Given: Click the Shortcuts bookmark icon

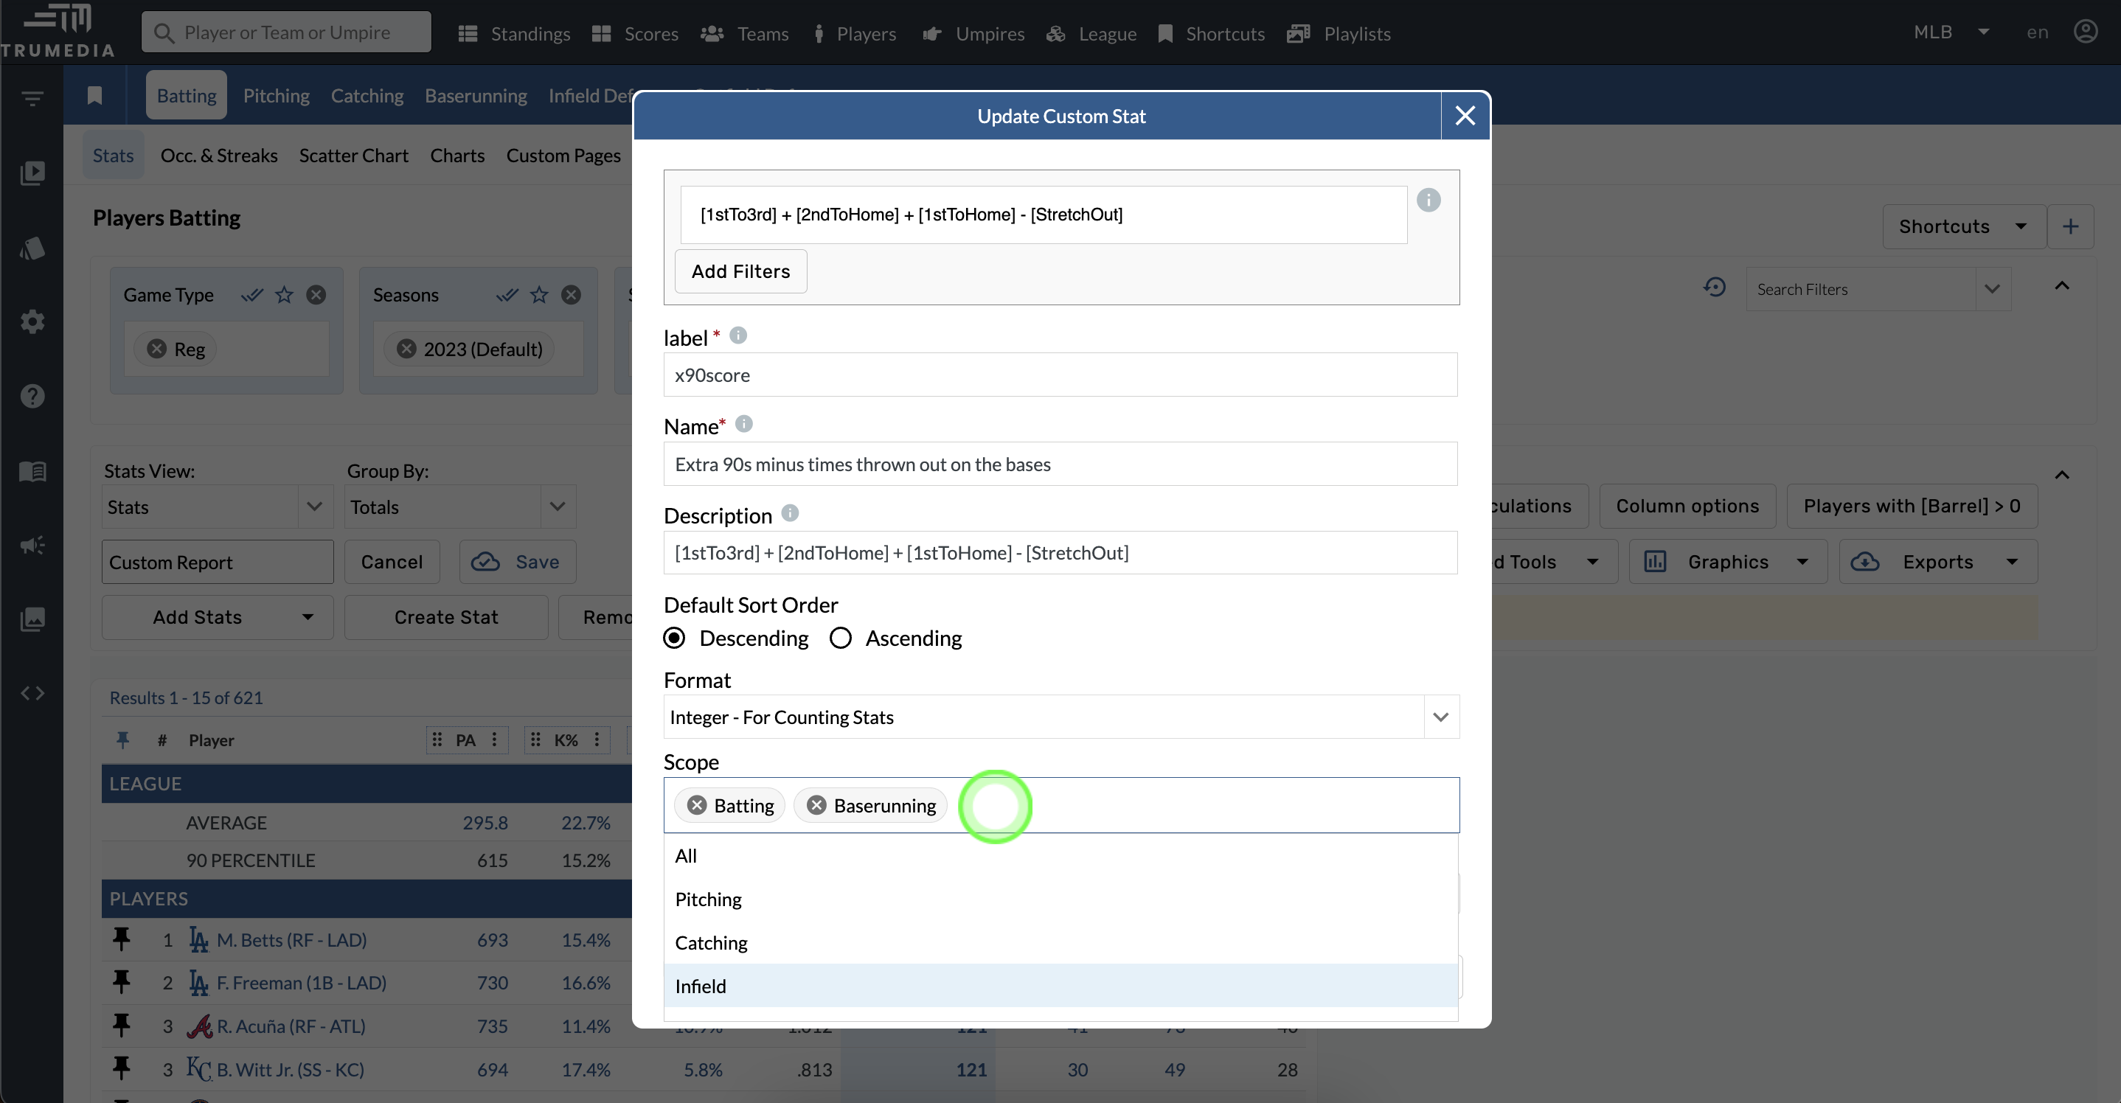Looking at the screenshot, I should (1166, 34).
